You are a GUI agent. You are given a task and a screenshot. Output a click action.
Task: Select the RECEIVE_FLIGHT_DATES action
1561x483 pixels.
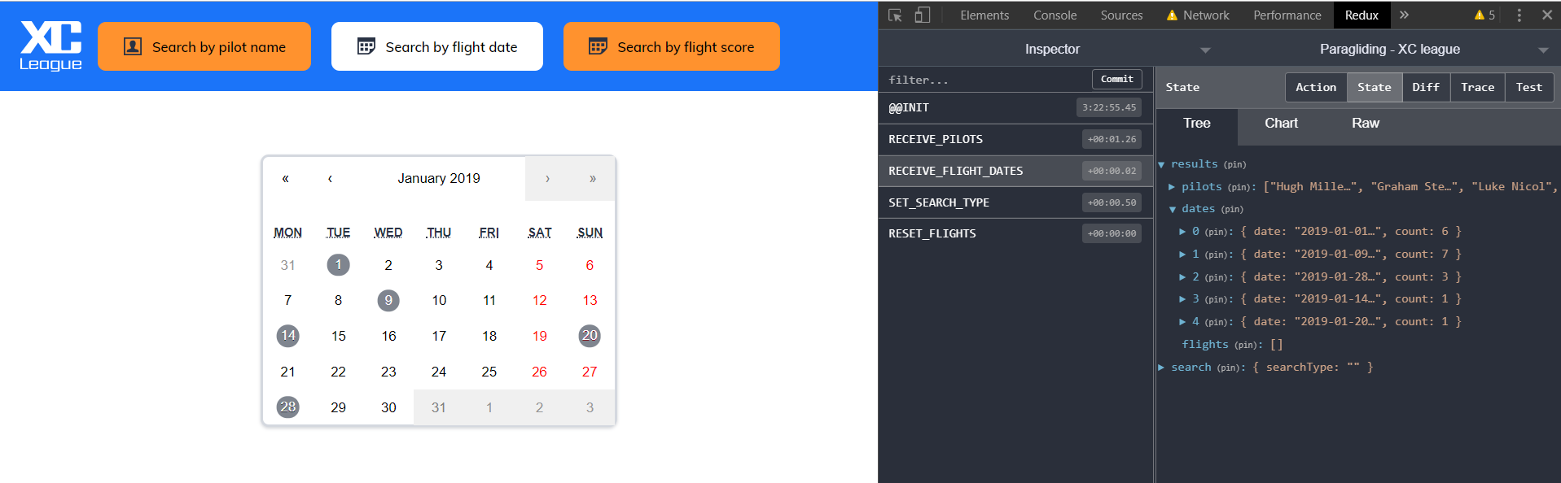(1015, 171)
